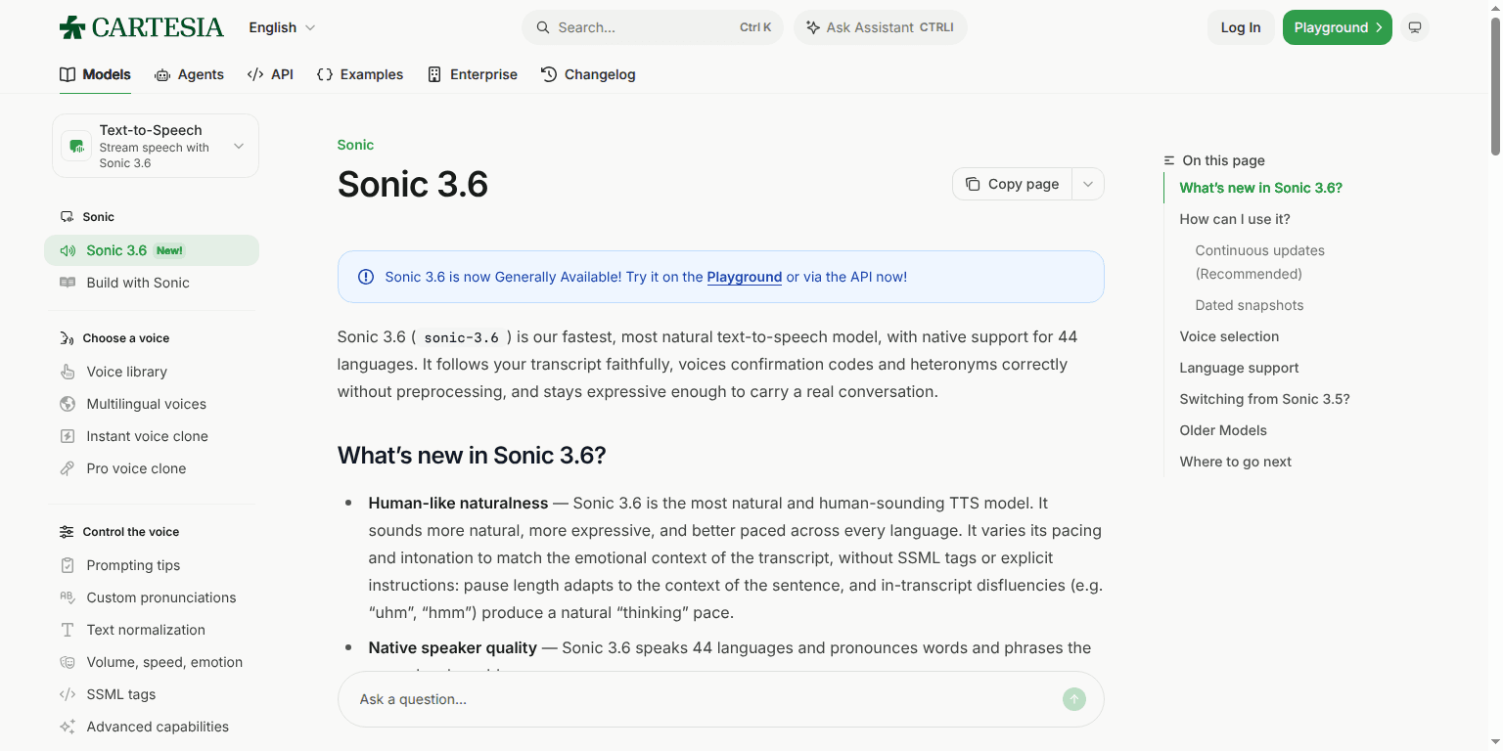1503x751 pixels.
Task: Click the building icon beside Enterprise
Action: point(434,74)
